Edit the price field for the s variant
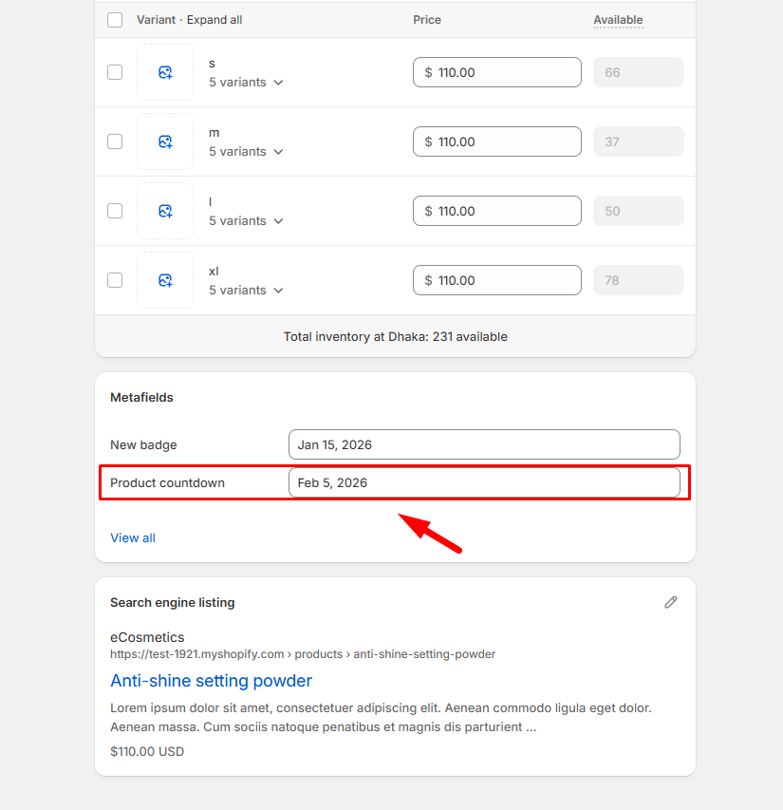783x810 pixels. 497,72
